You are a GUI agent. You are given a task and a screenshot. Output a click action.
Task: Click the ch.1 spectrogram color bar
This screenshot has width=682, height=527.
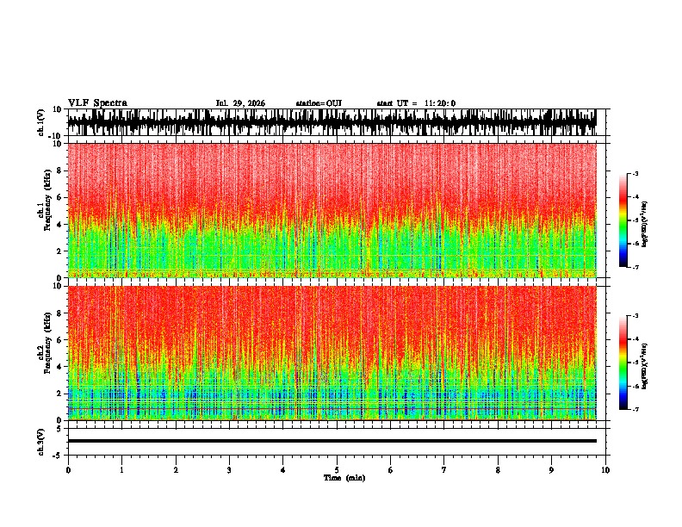pyautogui.click(x=623, y=220)
